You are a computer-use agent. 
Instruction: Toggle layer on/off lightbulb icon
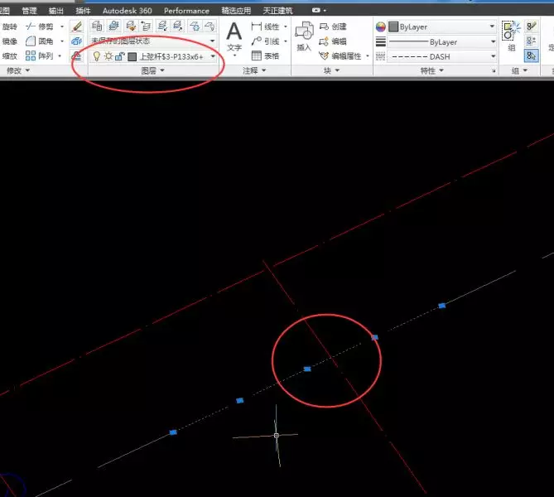click(96, 56)
